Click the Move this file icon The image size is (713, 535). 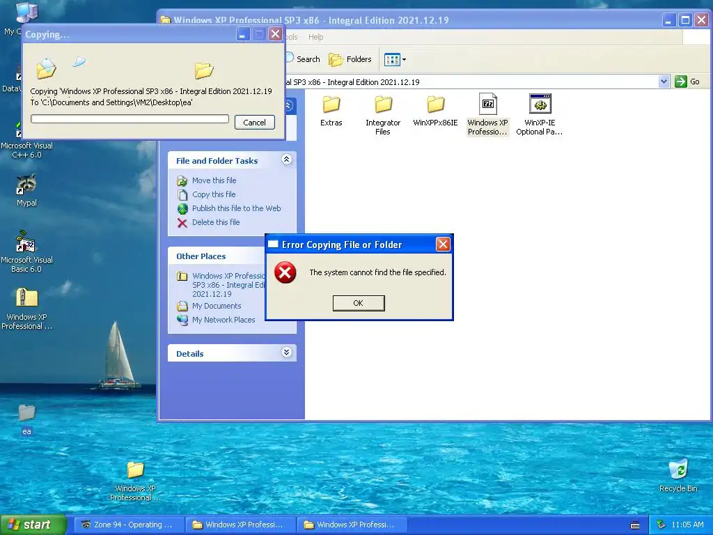click(x=182, y=181)
